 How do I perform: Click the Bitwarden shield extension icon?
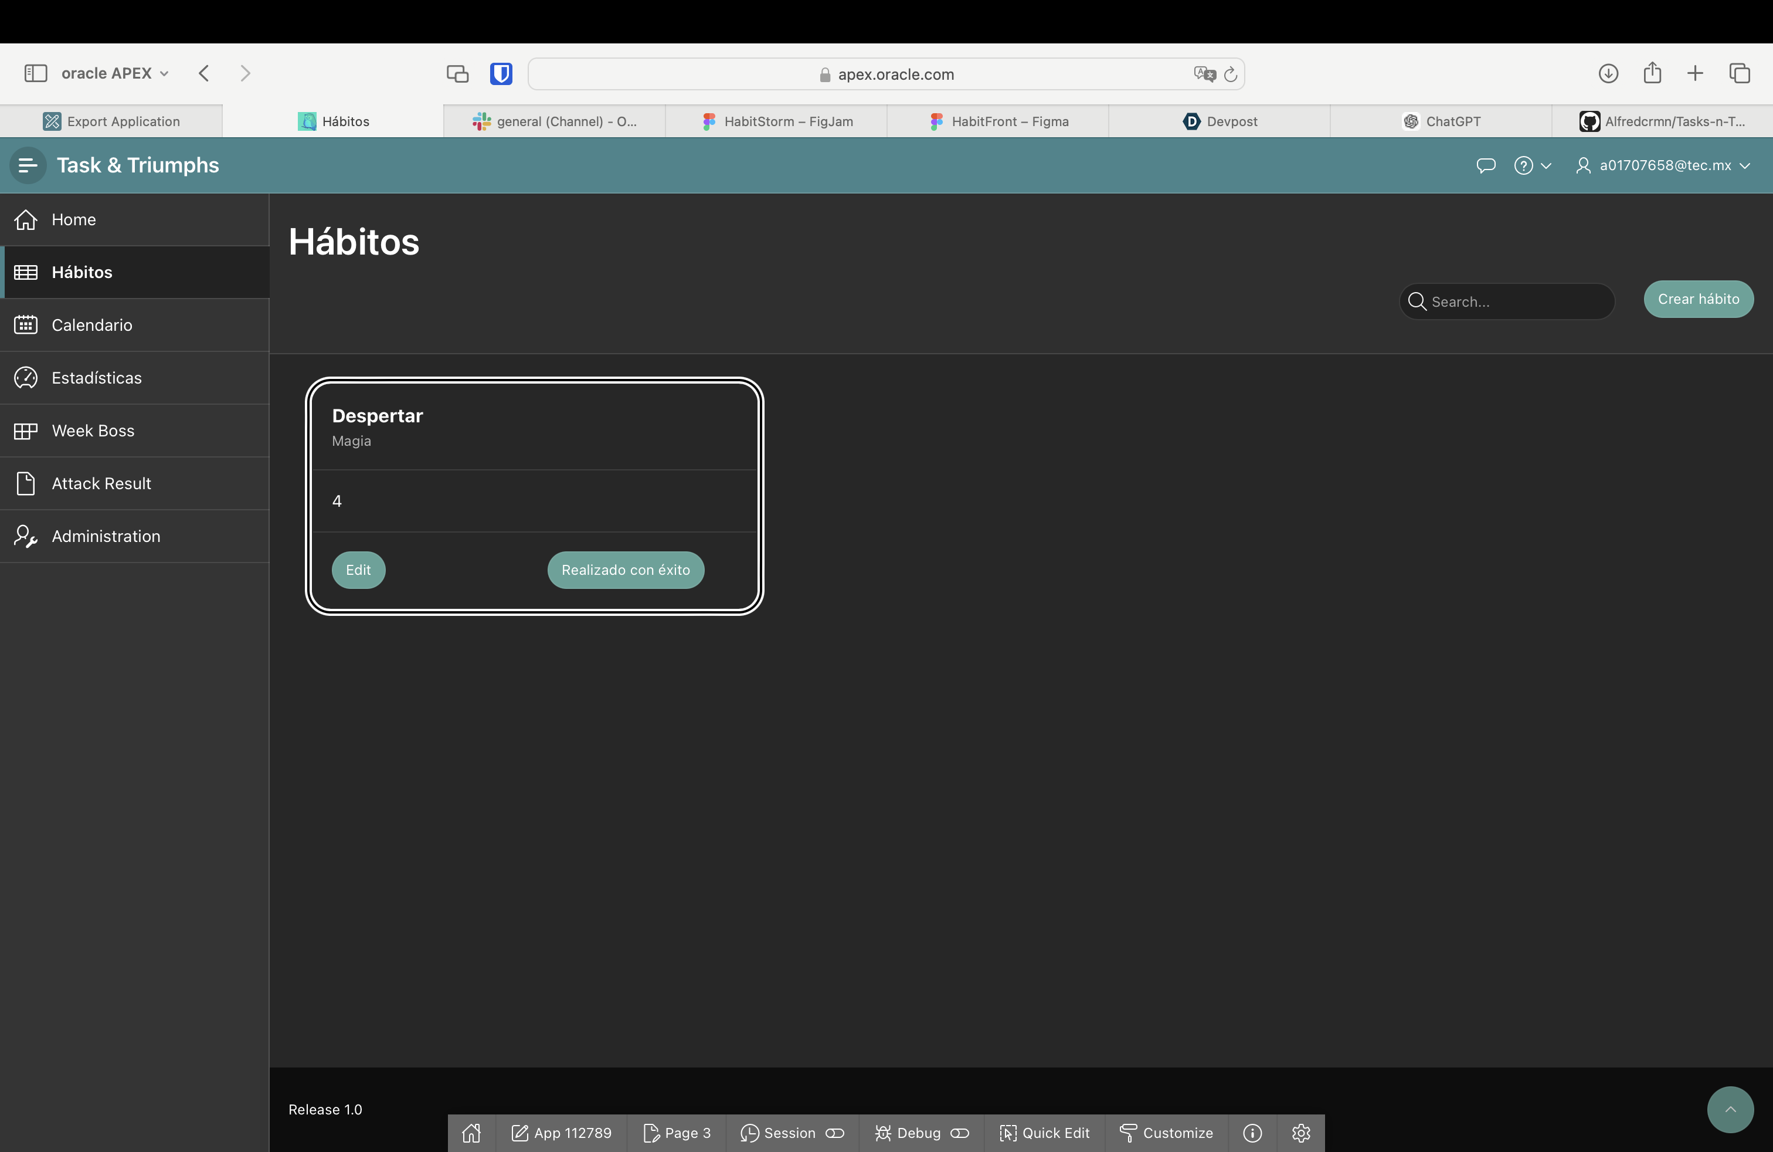tap(501, 74)
